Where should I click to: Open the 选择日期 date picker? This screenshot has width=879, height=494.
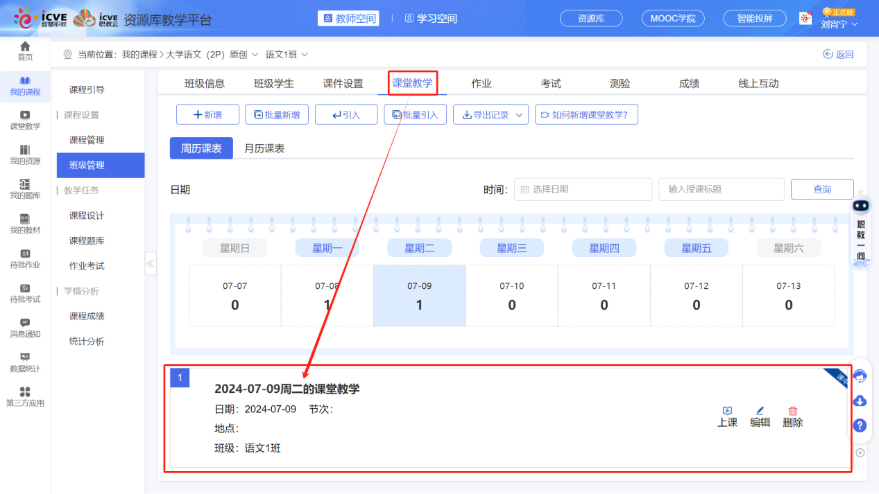583,188
